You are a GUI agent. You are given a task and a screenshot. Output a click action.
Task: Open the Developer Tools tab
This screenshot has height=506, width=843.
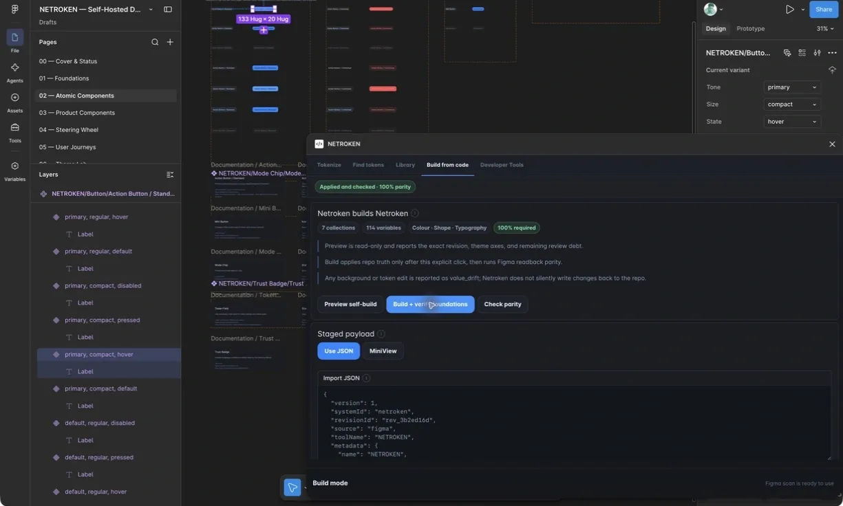[502, 165]
